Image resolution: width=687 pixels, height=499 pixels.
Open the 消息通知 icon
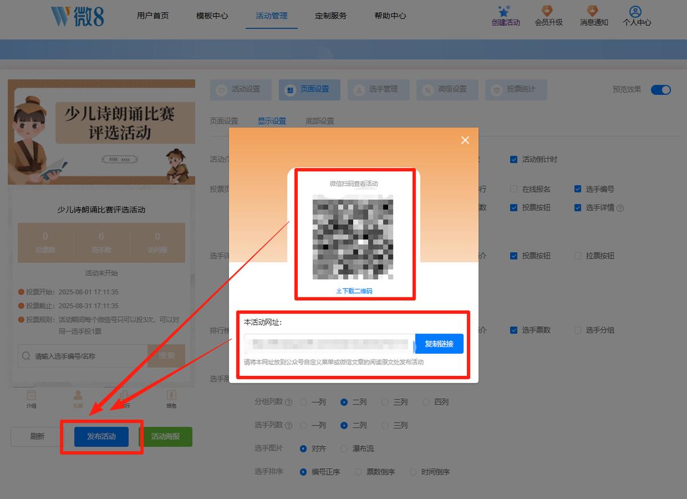(594, 11)
